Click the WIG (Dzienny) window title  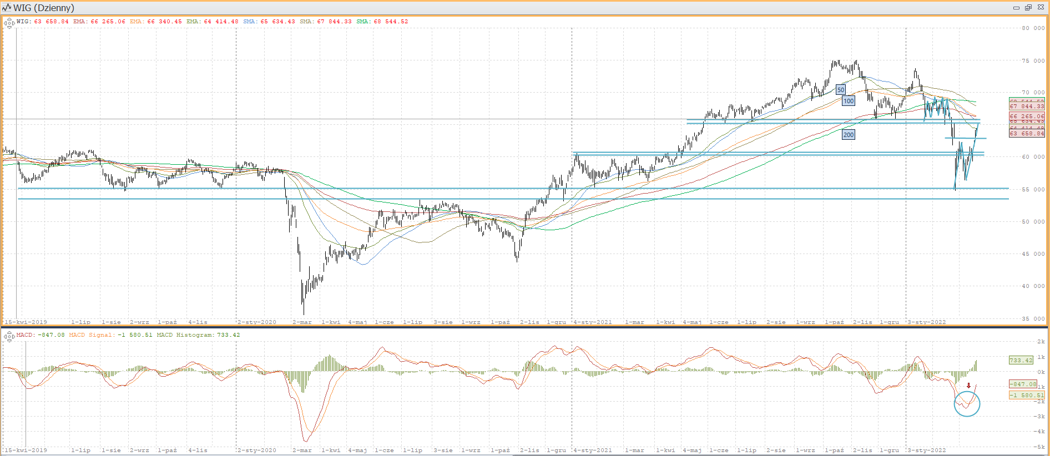(44, 8)
